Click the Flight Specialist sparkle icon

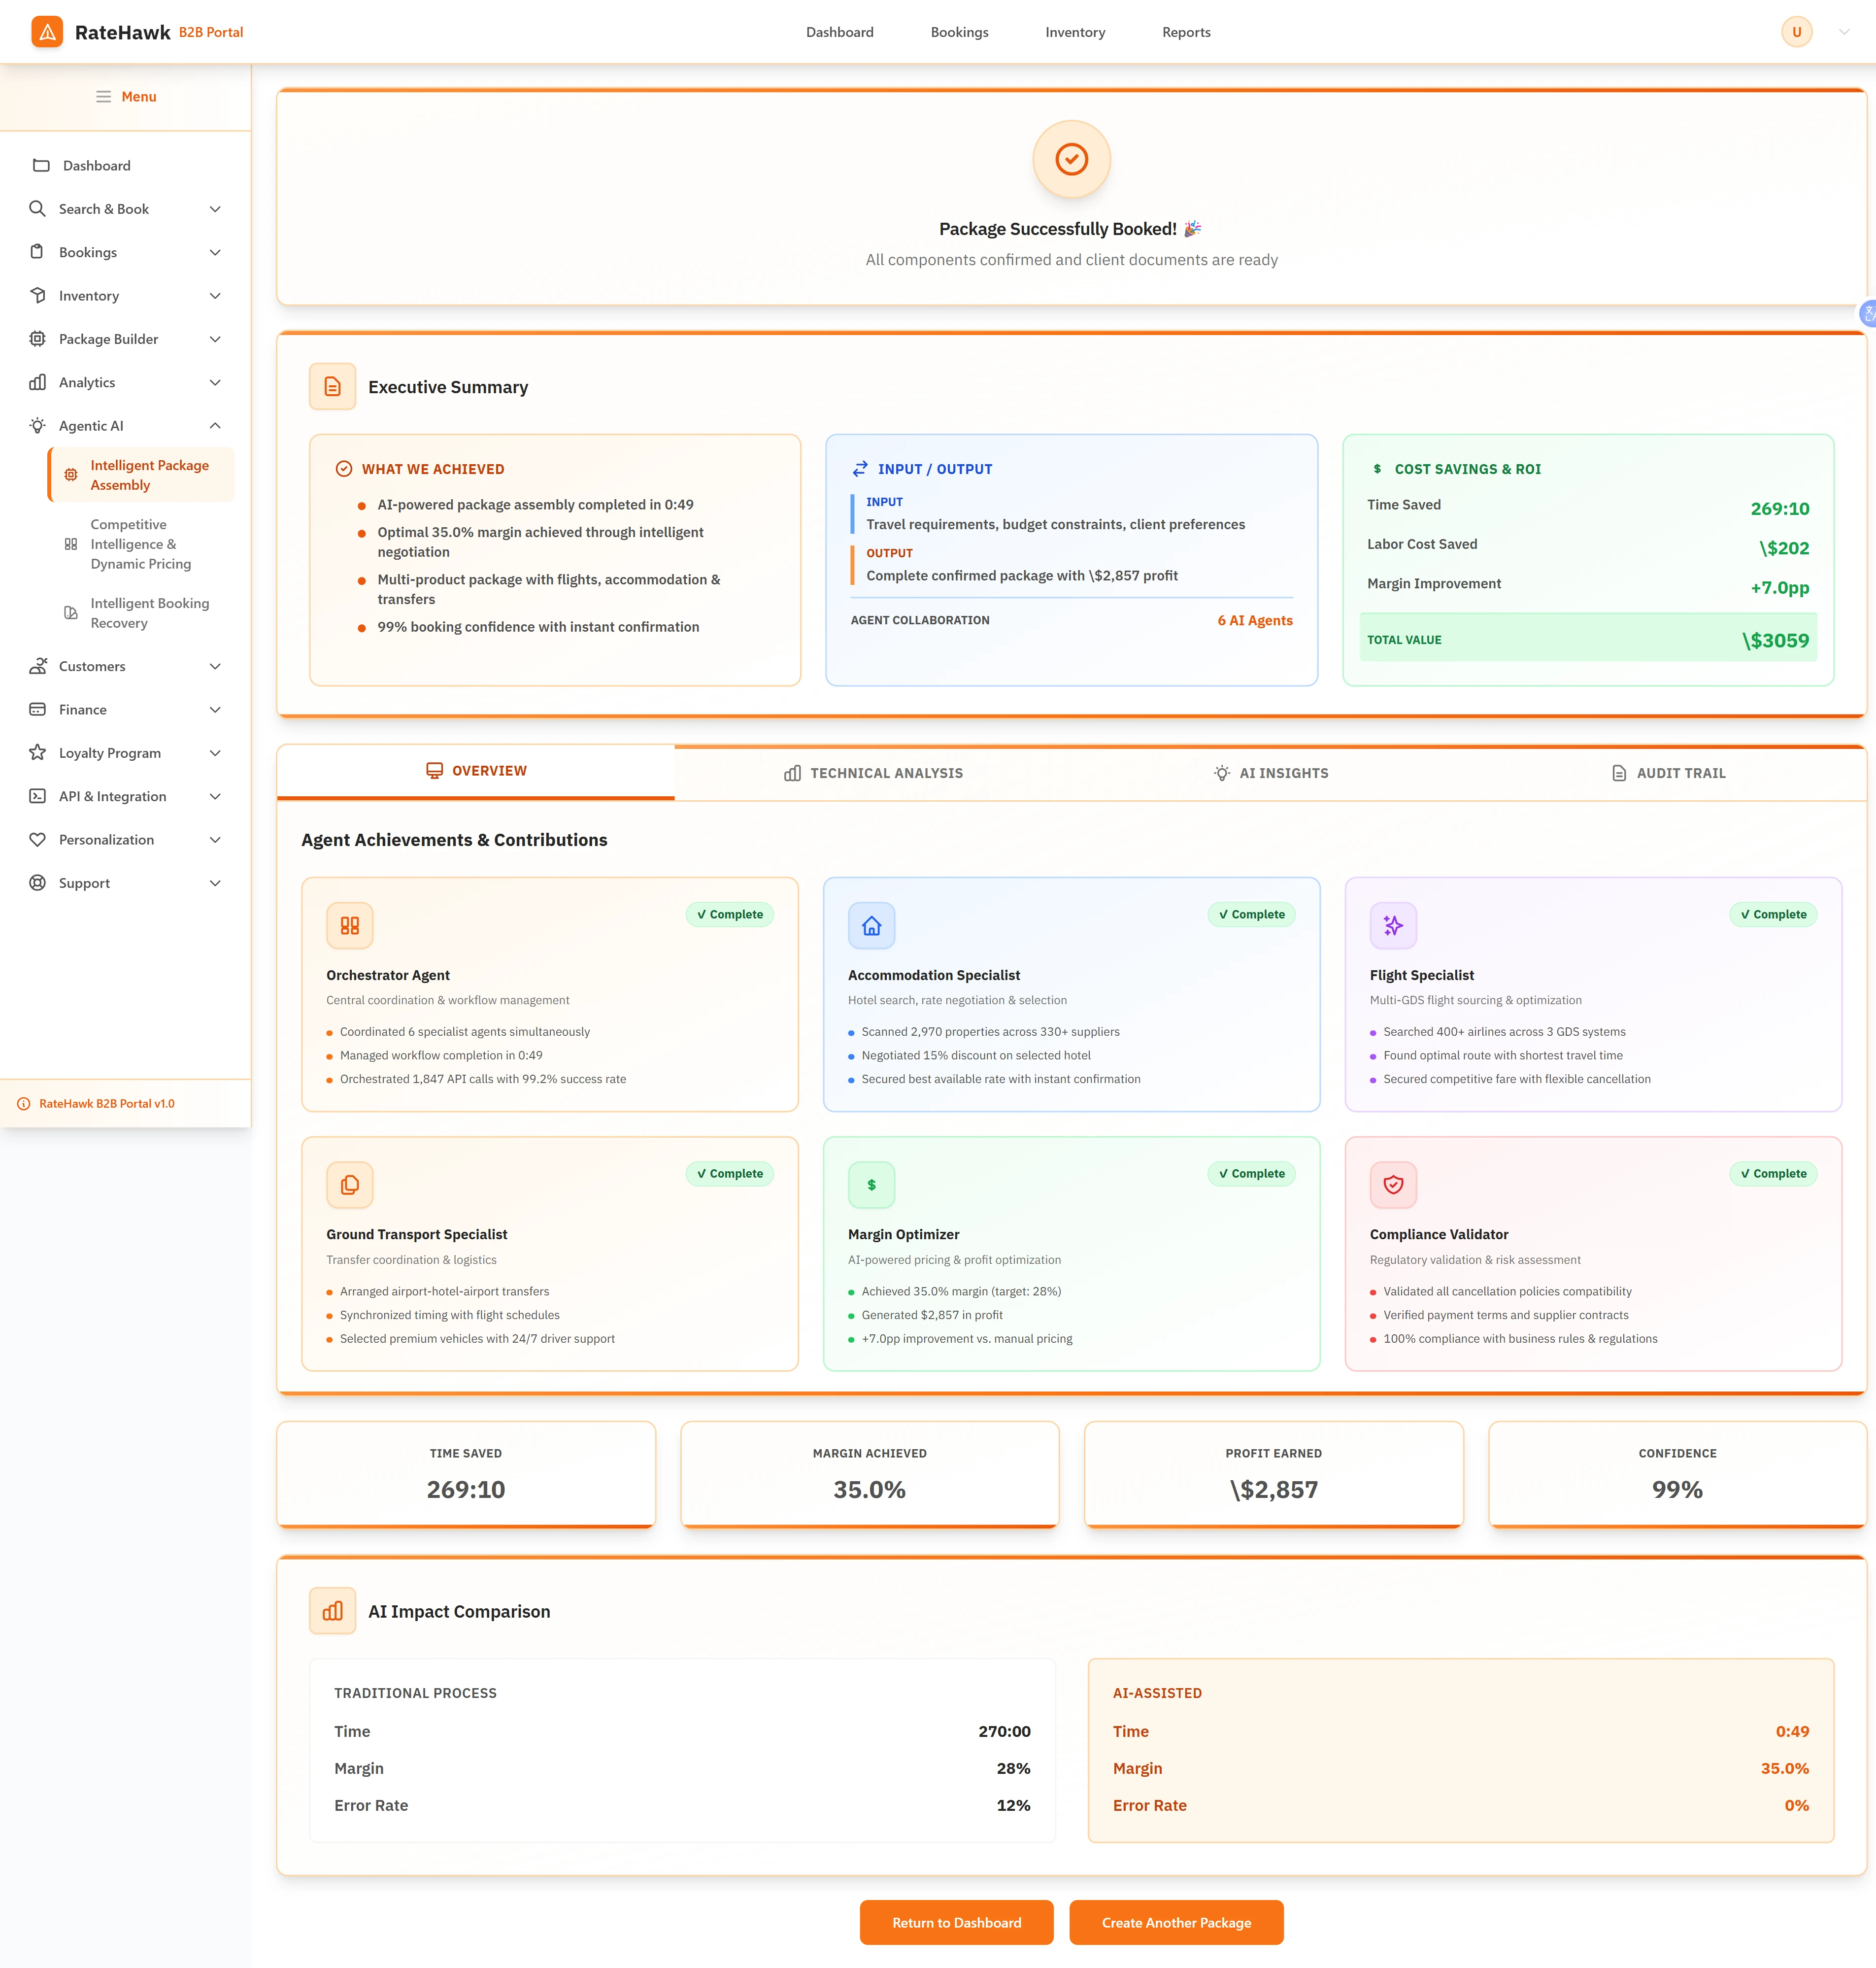pos(1393,925)
